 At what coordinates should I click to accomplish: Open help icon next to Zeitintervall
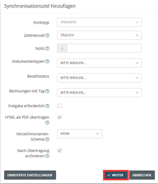click(x=47, y=35)
